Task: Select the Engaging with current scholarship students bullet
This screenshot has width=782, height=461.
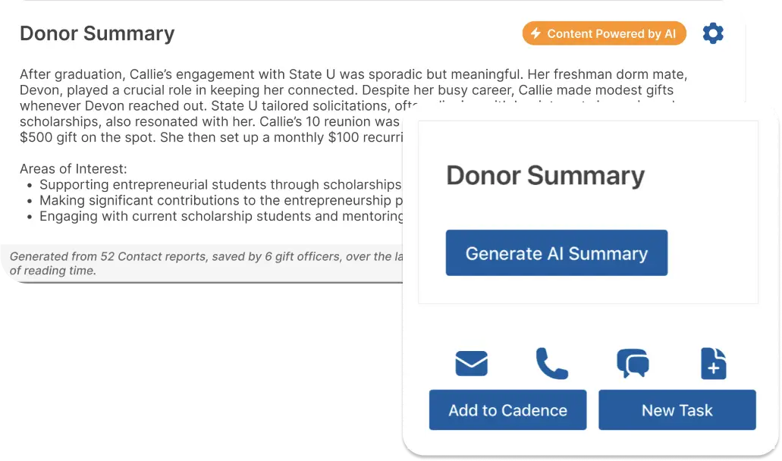Action: click(221, 216)
